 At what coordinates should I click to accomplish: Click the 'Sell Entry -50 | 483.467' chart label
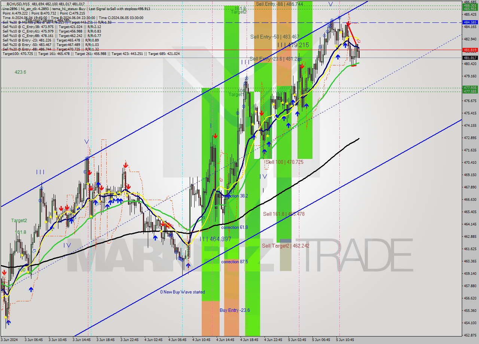click(x=275, y=37)
